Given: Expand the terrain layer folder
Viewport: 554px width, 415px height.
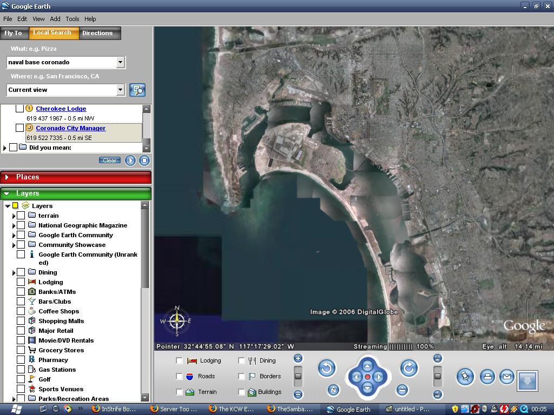Looking at the screenshot, I should point(14,216).
